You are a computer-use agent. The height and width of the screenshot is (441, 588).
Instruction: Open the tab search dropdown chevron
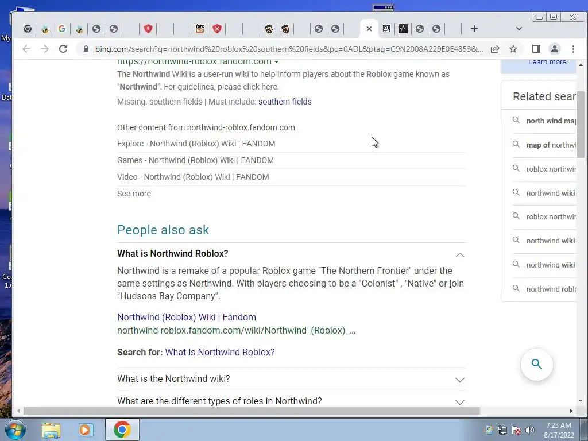click(x=519, y=29)
